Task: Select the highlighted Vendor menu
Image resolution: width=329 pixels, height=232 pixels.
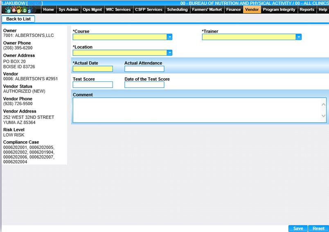Action: (252, 9)
